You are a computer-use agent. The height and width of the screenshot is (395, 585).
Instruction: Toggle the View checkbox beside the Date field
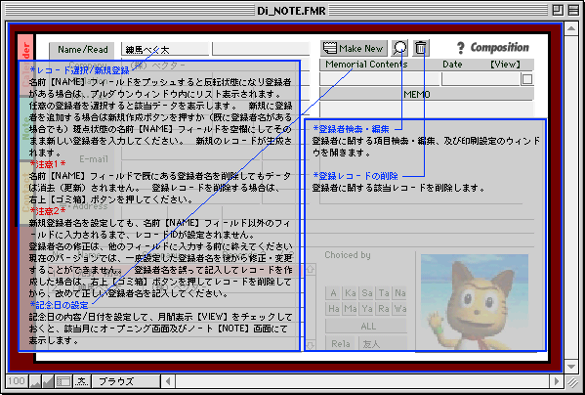point(527,79)
